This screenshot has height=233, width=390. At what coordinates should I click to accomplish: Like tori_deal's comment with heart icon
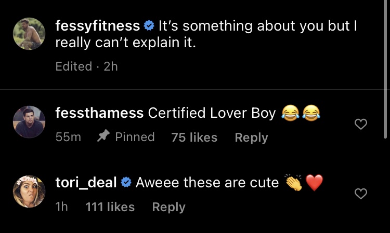[361, 194]
